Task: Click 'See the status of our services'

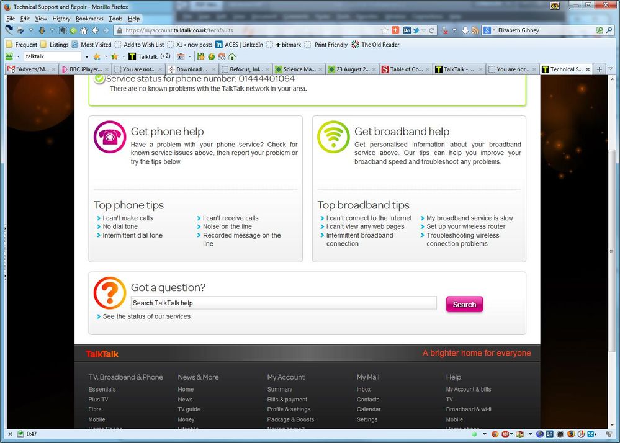Action: (x=146, y=316)
